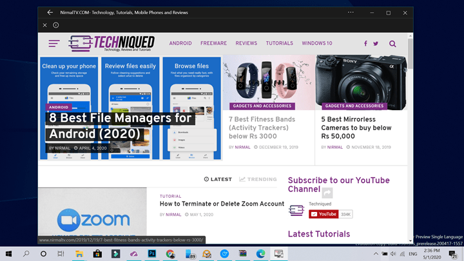This screenshot has width=464, height=261.
Task: Click the ENG language indicator
Action: 413,254
